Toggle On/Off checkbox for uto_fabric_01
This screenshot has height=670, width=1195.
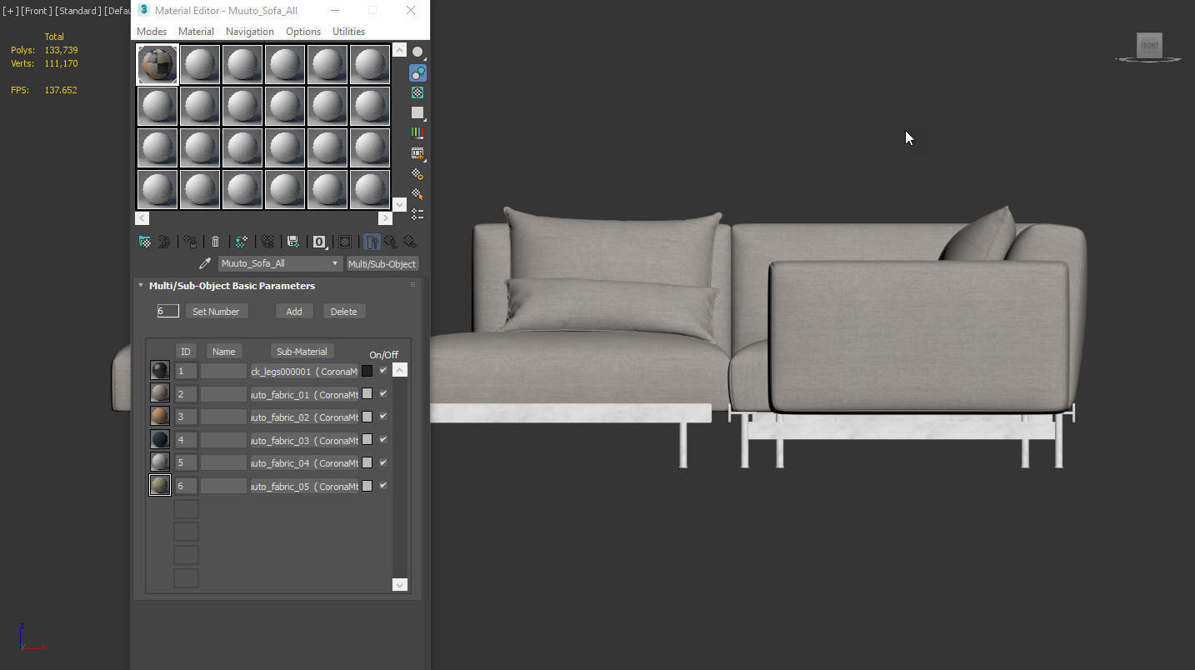point(383,393)
